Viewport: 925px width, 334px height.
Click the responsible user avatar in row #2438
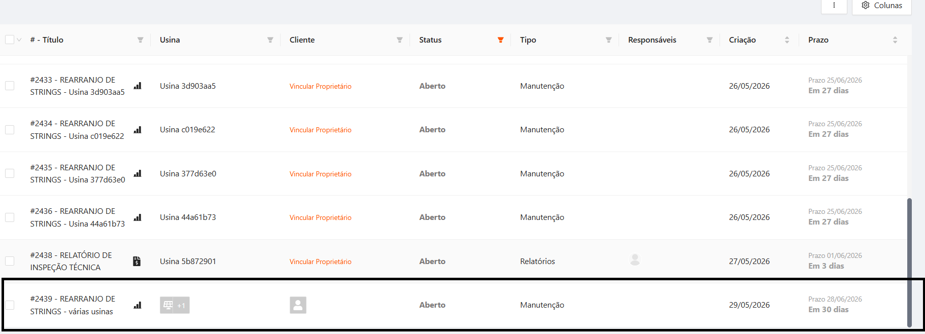point(635,259)
